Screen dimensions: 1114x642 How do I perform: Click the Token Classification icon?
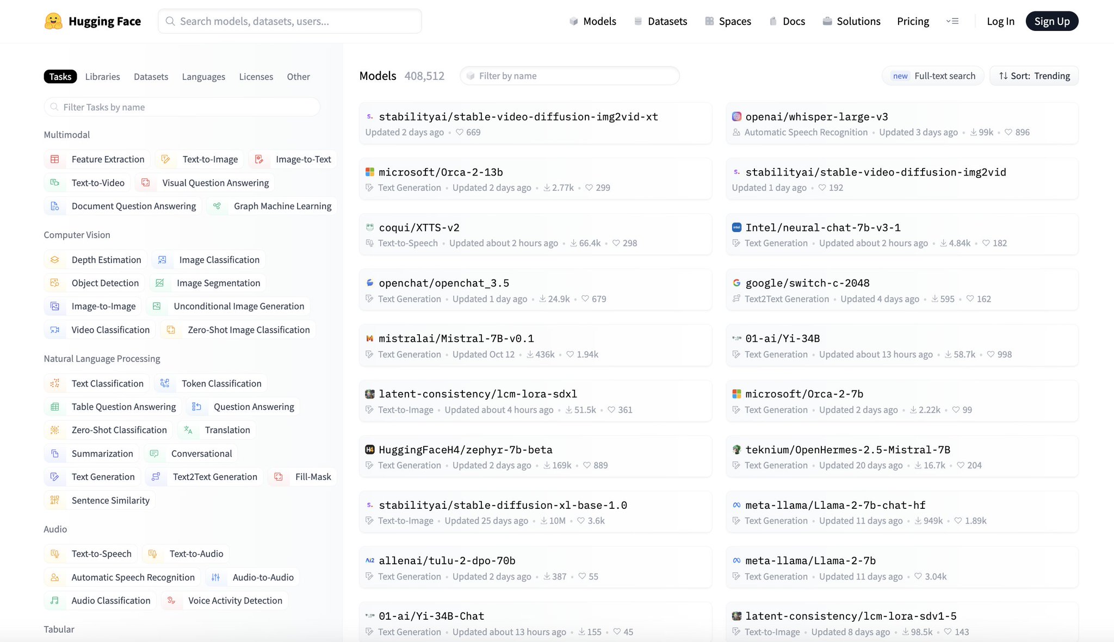pos(165,383)
